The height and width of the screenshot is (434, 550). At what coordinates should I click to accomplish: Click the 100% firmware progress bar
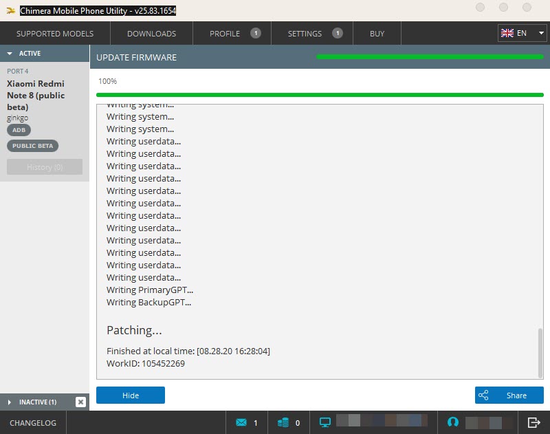(320, 95)
